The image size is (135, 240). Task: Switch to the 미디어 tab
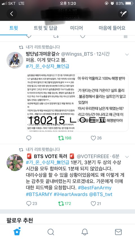(76, 28)
